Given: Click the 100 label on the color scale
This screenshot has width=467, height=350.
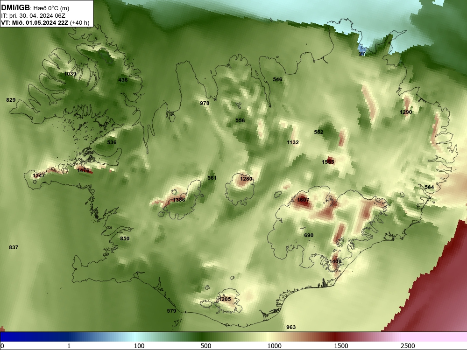Looking at the screenshot, I should click(x=139, y=346).
